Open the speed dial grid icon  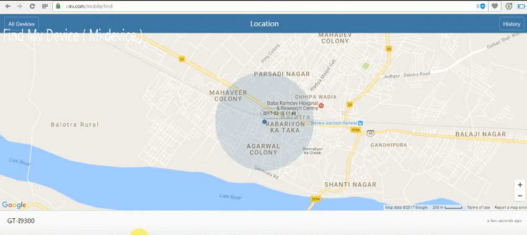point(45,6)
